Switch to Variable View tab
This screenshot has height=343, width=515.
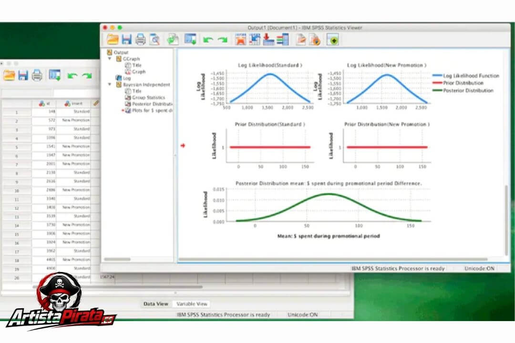[192, 304]
